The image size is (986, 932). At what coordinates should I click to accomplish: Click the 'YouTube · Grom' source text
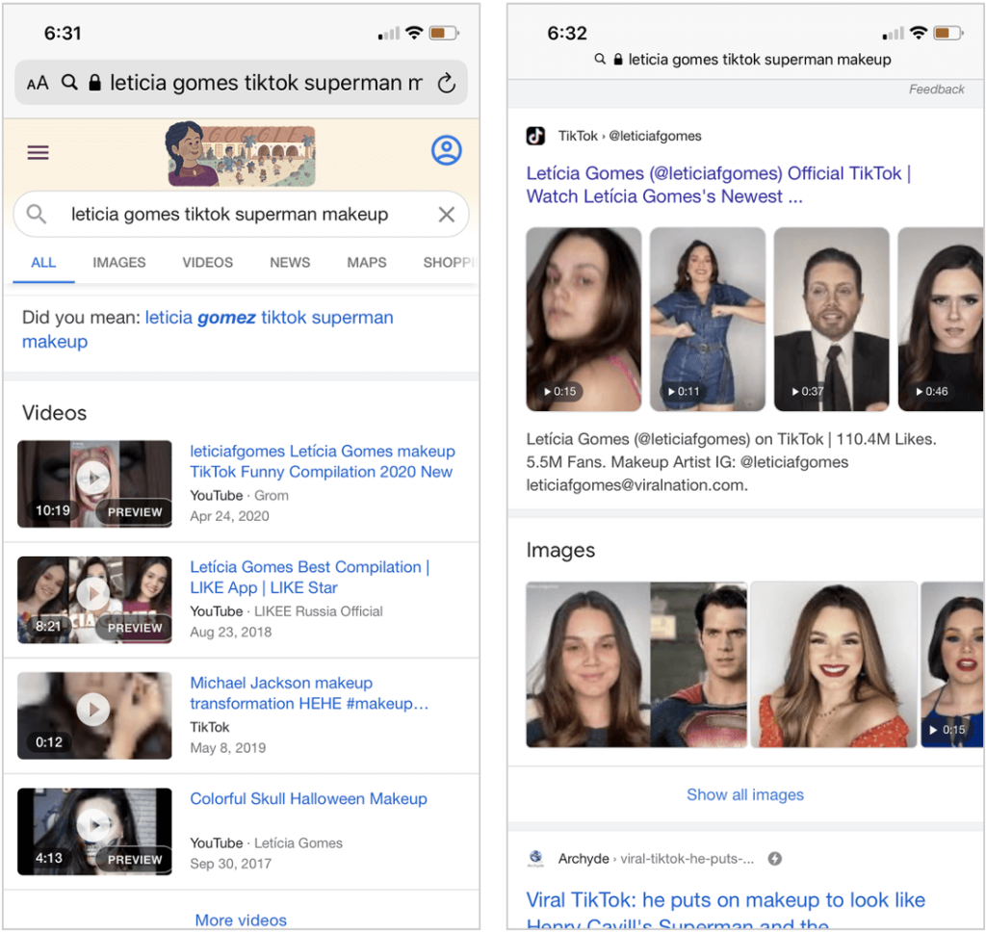239,496
